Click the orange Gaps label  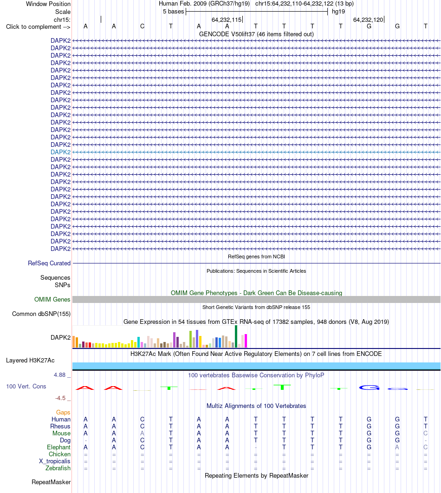[x=63, y=412]
